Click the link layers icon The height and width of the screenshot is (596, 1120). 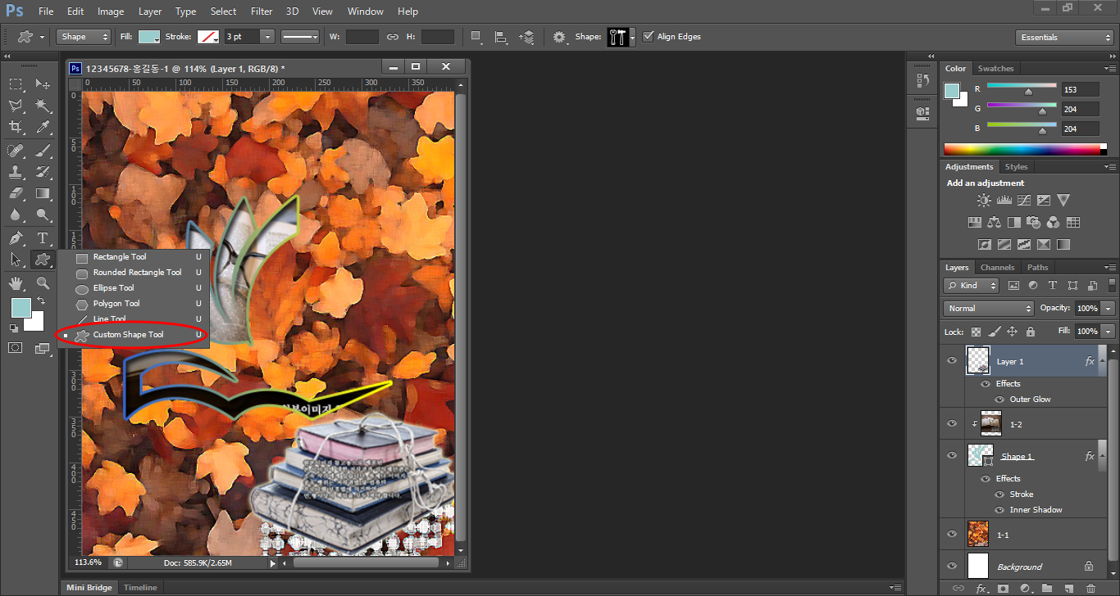pyautogui.click(x=958, y=588)
